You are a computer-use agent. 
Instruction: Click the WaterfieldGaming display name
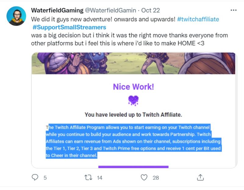click(x=57, y=10)
